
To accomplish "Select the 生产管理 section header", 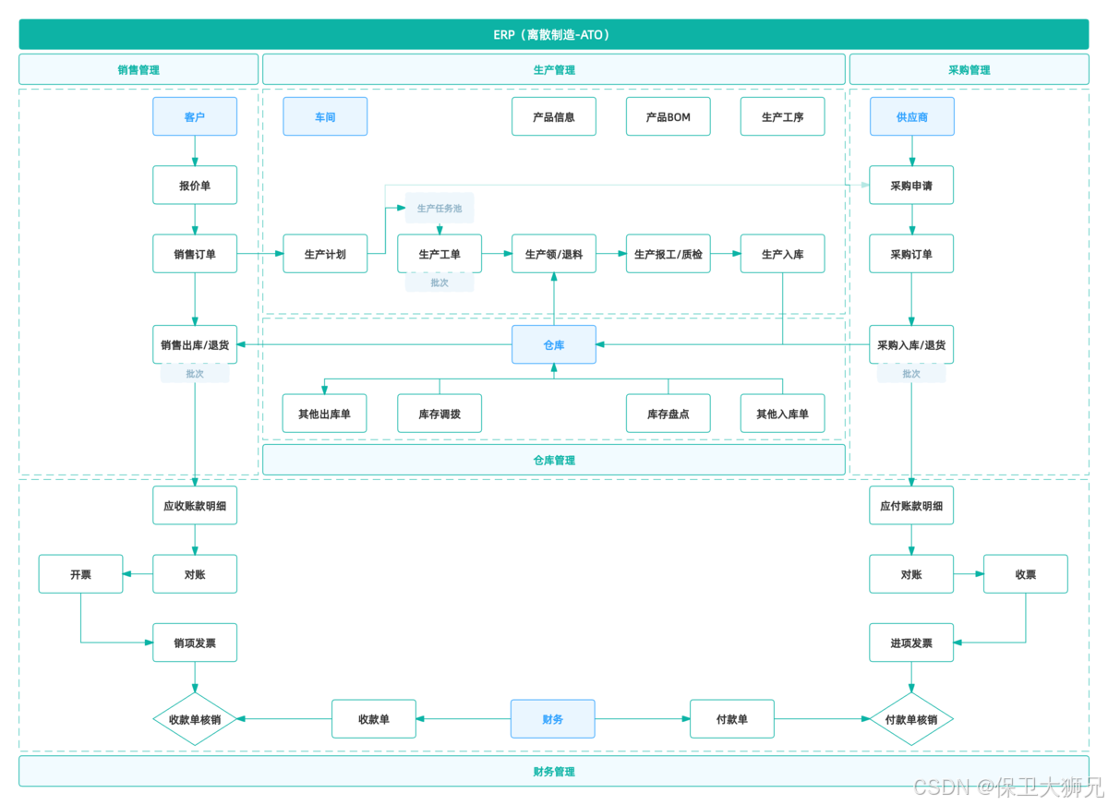I will (x=554, y=69).
